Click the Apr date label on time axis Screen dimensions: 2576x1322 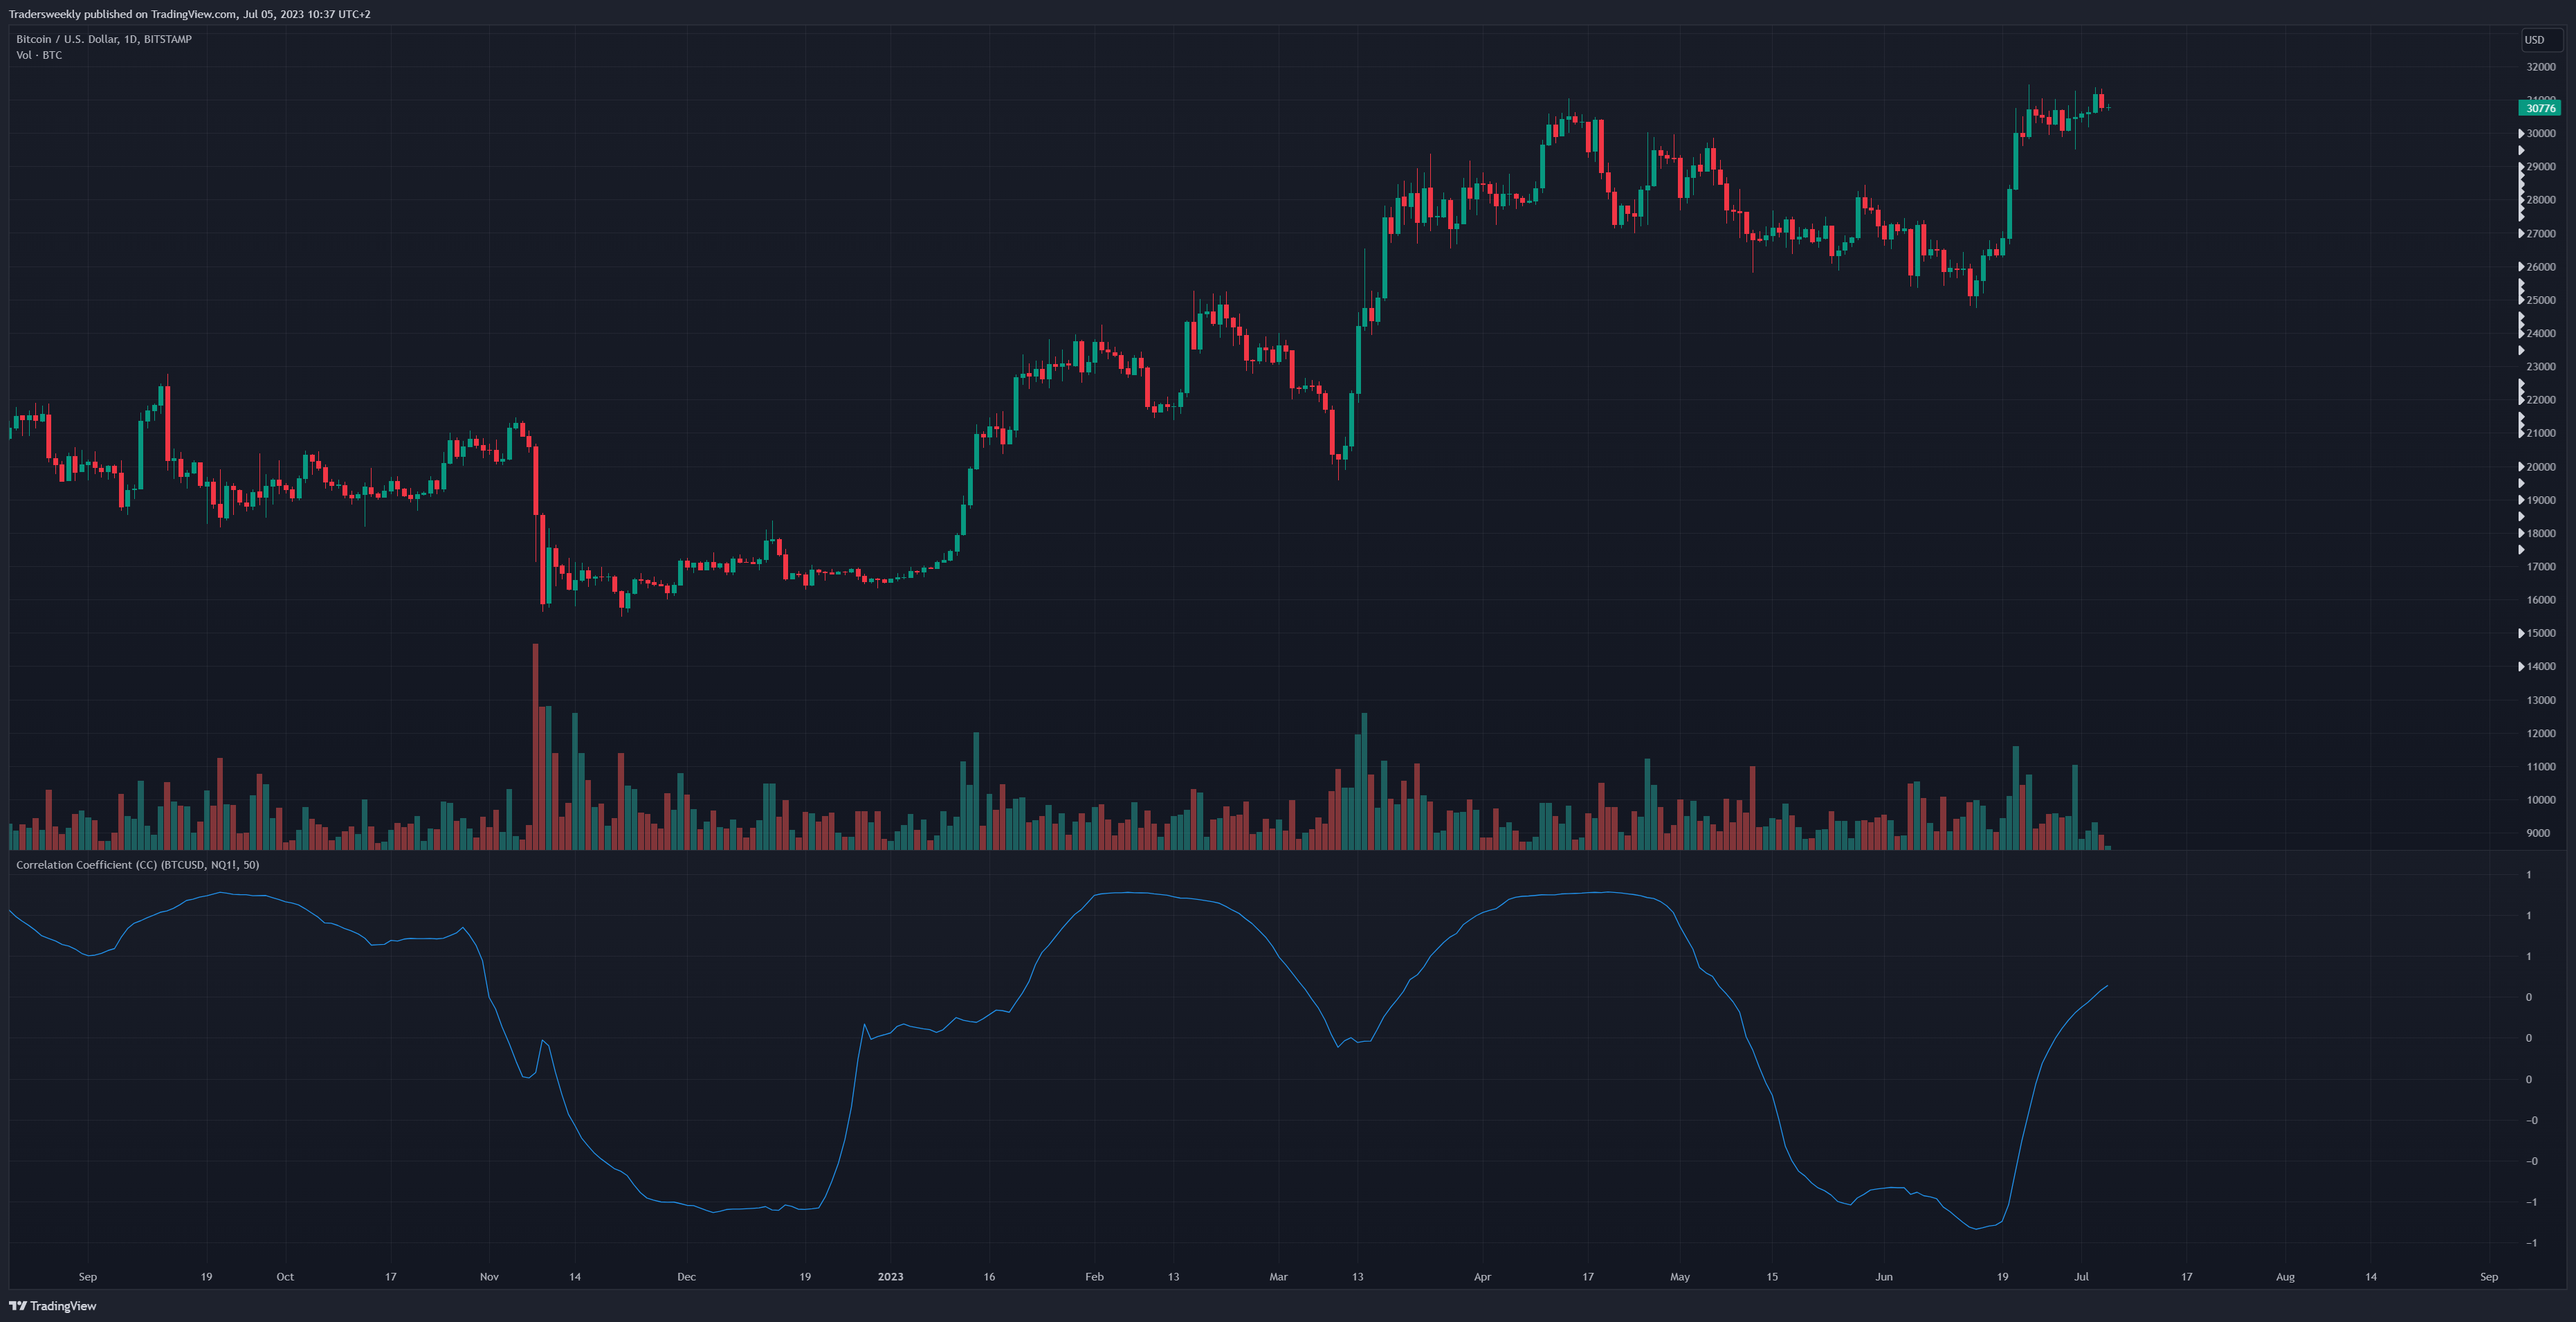click(1482, 1276)
